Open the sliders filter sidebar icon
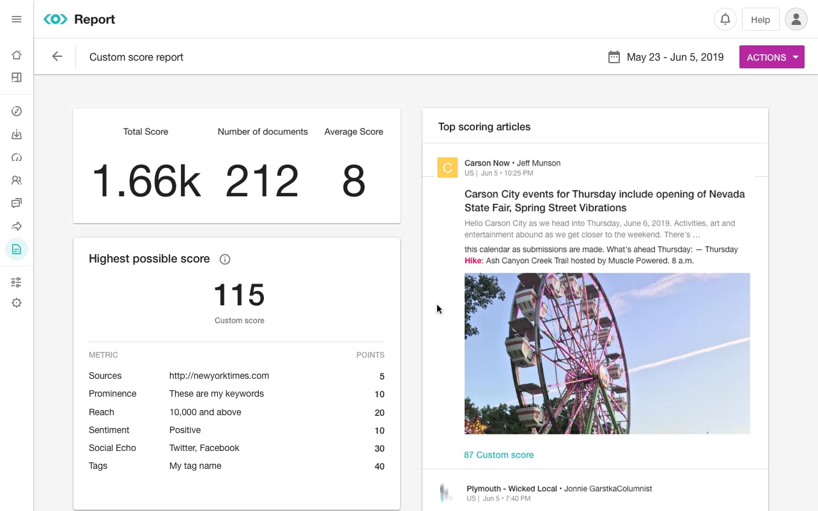 point(17,282)
